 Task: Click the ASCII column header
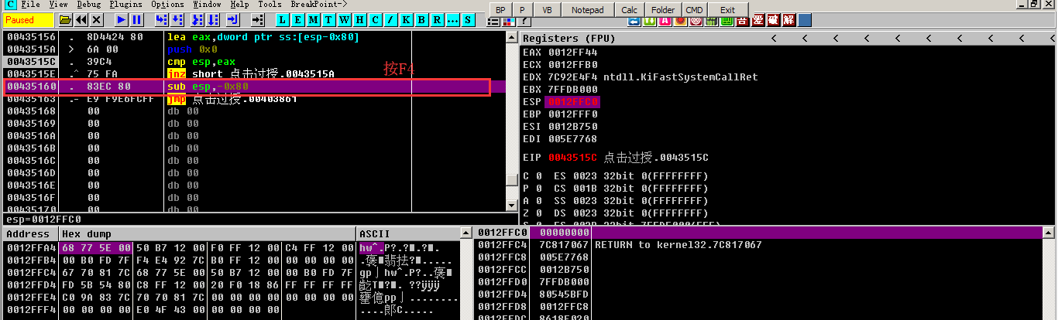coord(408,233)
